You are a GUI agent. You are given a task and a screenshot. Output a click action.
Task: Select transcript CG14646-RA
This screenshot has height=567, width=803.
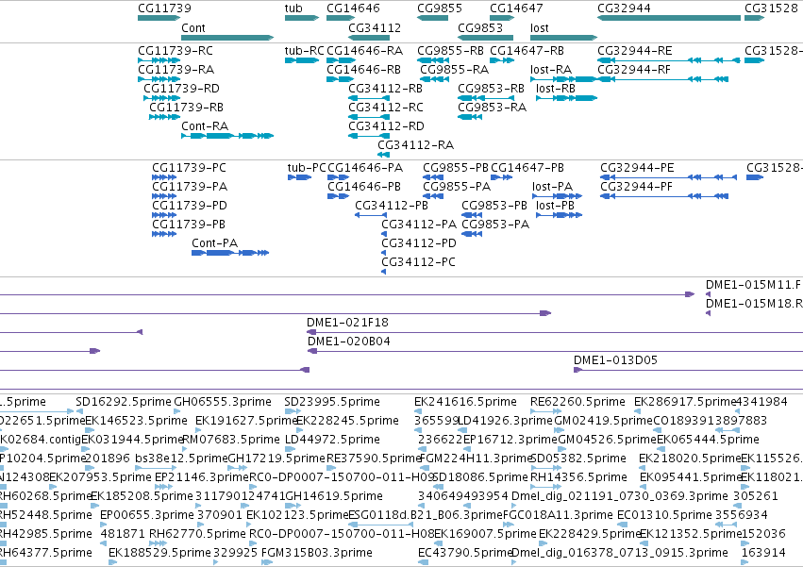tap(341, 60)
